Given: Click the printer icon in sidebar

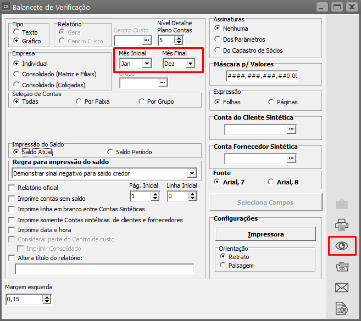Looking at the screenshot, I should pos(342,224).
